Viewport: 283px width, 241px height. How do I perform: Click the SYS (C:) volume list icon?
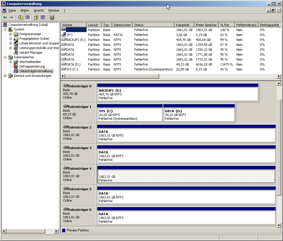(x=64, y=69)
